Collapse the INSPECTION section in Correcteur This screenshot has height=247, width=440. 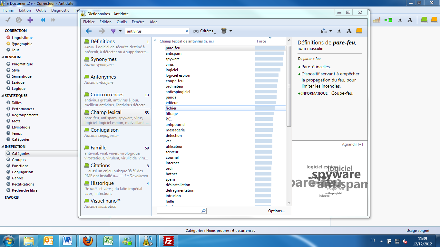pyautogui.click(x=3, y=147)
